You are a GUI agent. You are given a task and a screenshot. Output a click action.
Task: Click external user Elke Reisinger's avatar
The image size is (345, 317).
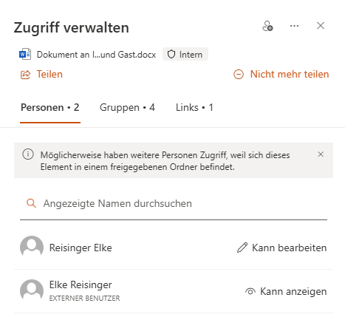[x=32, y=291]
